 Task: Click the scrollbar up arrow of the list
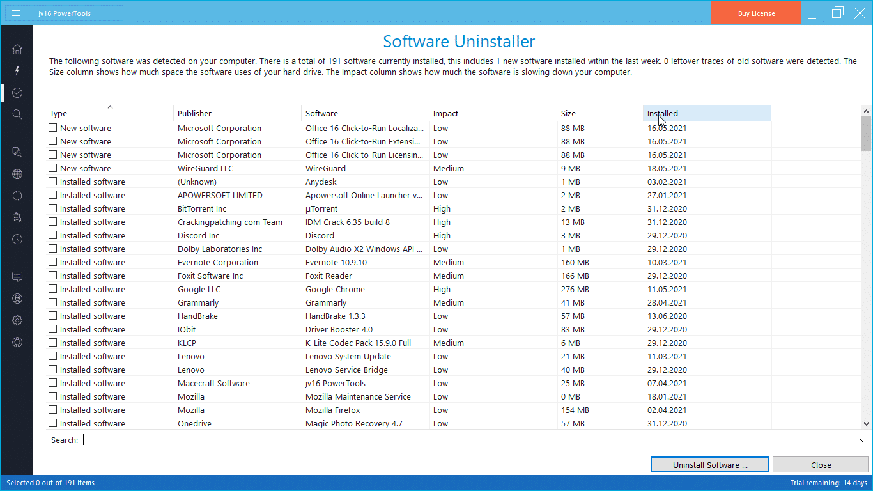click(866, 111)
